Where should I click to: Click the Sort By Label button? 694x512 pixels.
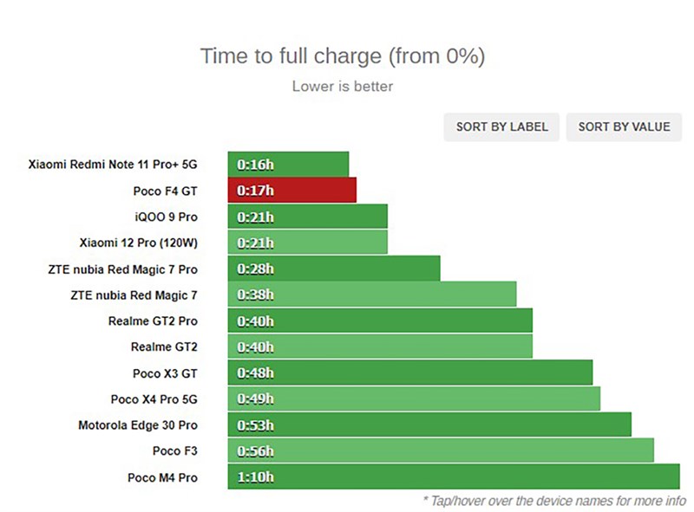click(x=502, y=126)
